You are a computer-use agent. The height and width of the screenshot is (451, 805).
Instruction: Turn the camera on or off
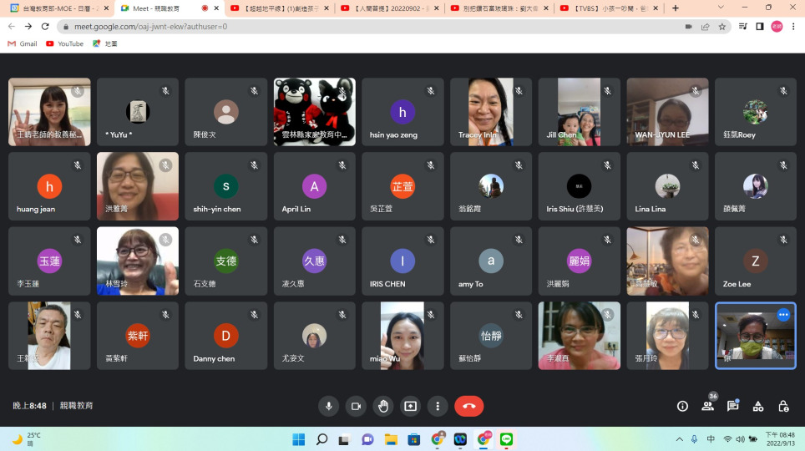[356, 406]
